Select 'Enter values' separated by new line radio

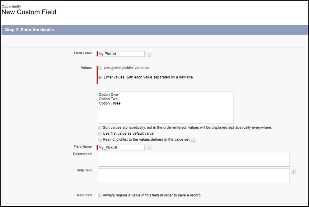100,77
